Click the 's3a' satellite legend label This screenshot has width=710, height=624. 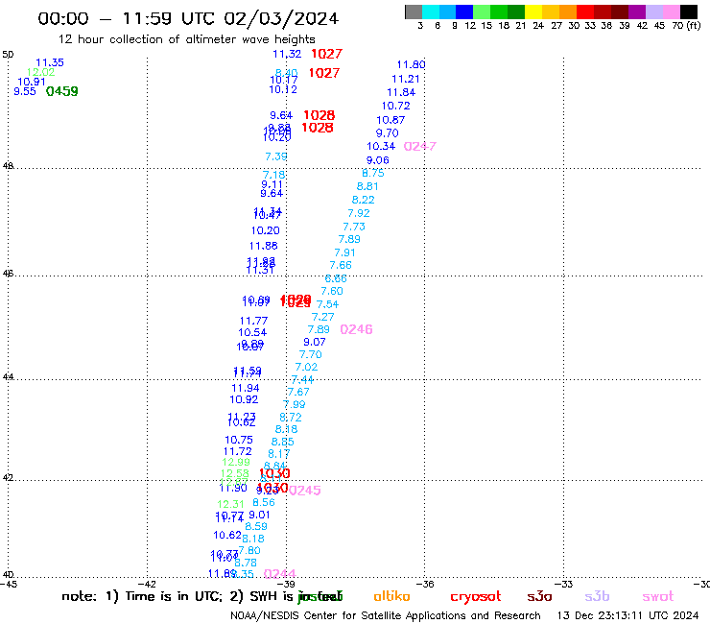[539, 596]
